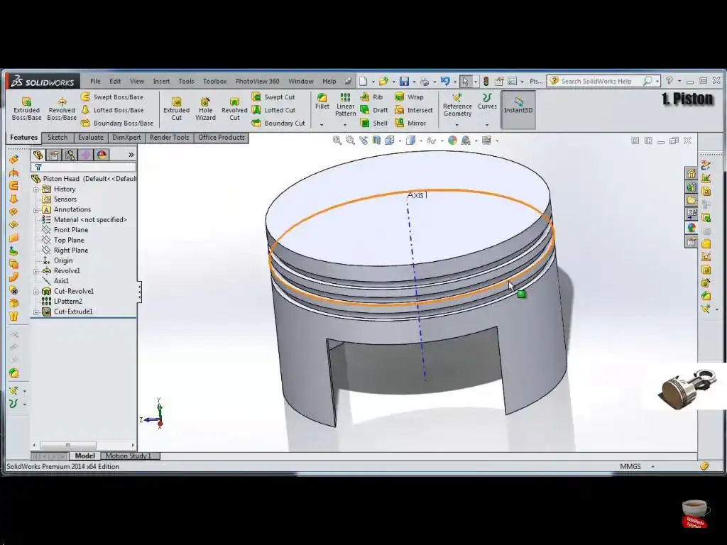
Task: Open the Tools menu
Action: click(187, 81)
